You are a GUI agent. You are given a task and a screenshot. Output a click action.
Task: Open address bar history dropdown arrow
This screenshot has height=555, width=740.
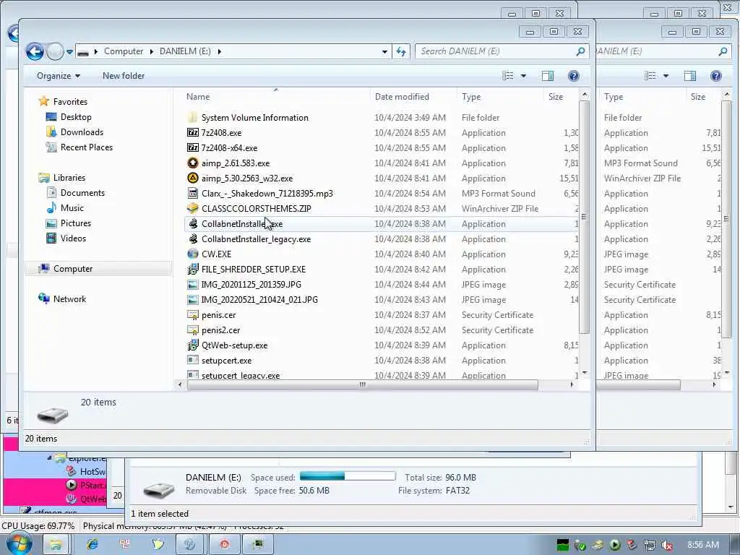click(x=384, y=51)
